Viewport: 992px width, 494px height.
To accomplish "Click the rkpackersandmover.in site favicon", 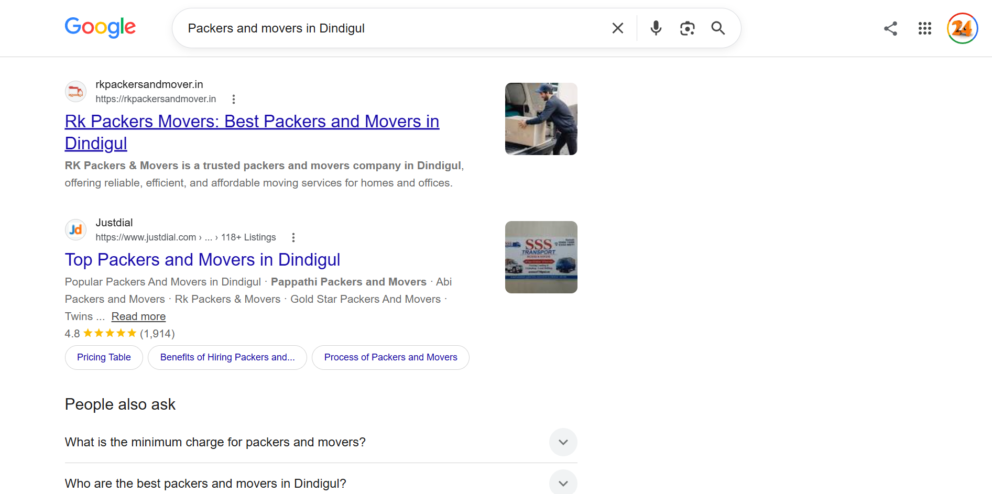I will [x=75, y=92].
